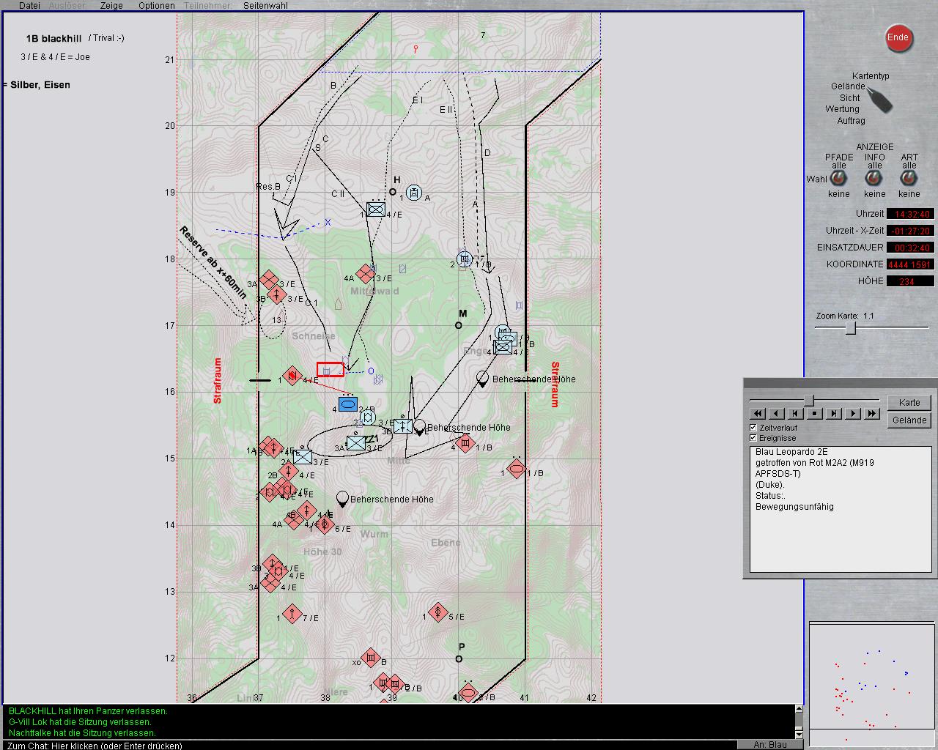Click the fast rewind playback button

coord(758,414)
